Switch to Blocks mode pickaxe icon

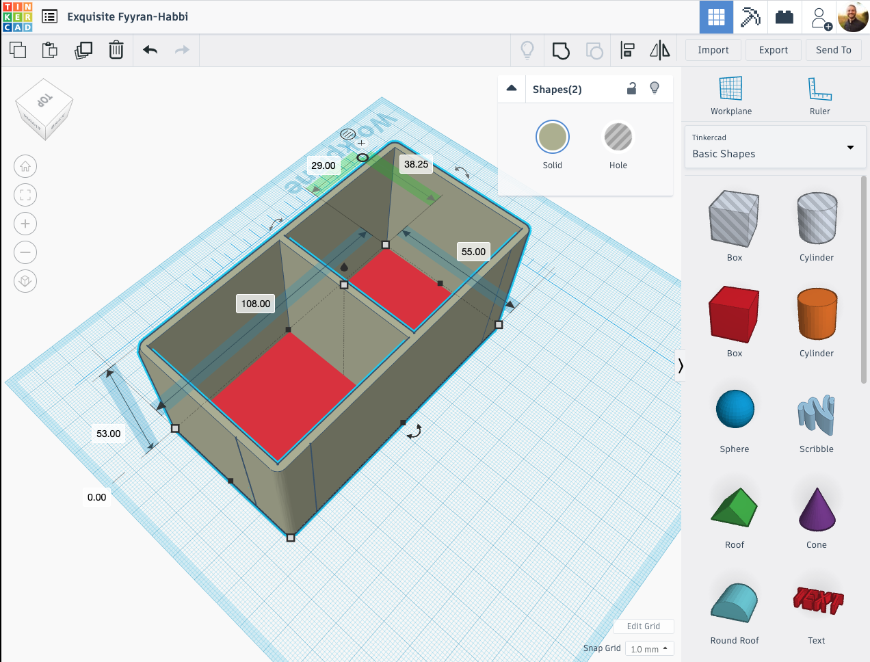click(750, 17)
